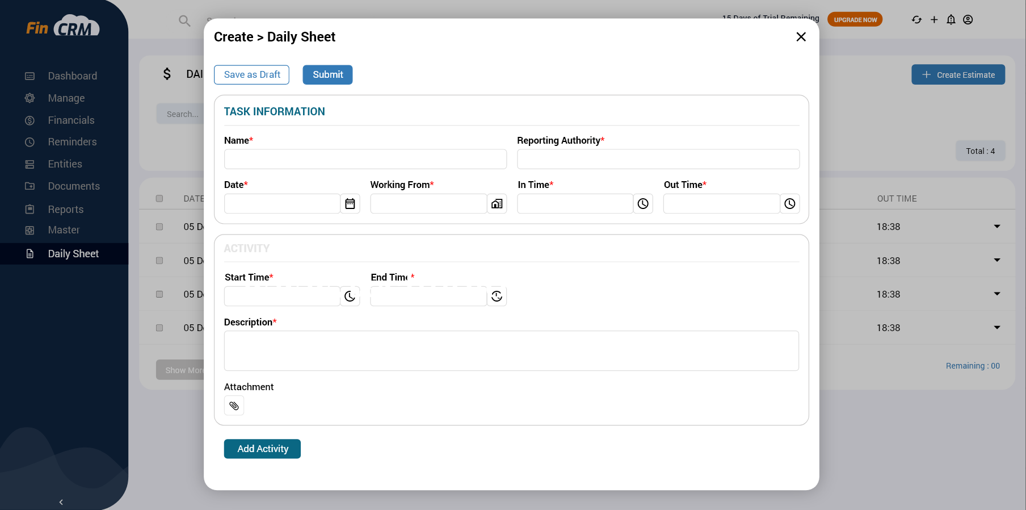The height and width of the screenshot is (510, 1026).
Task: Click the Entities sidebar icon
Action: tap(30, 164)
